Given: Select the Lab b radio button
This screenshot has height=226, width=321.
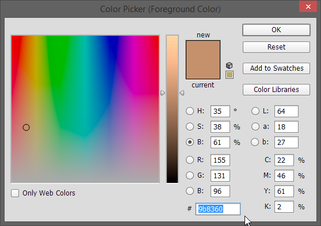Looking at the screenshot, I should pyautogui.click(x=255, y=142).
